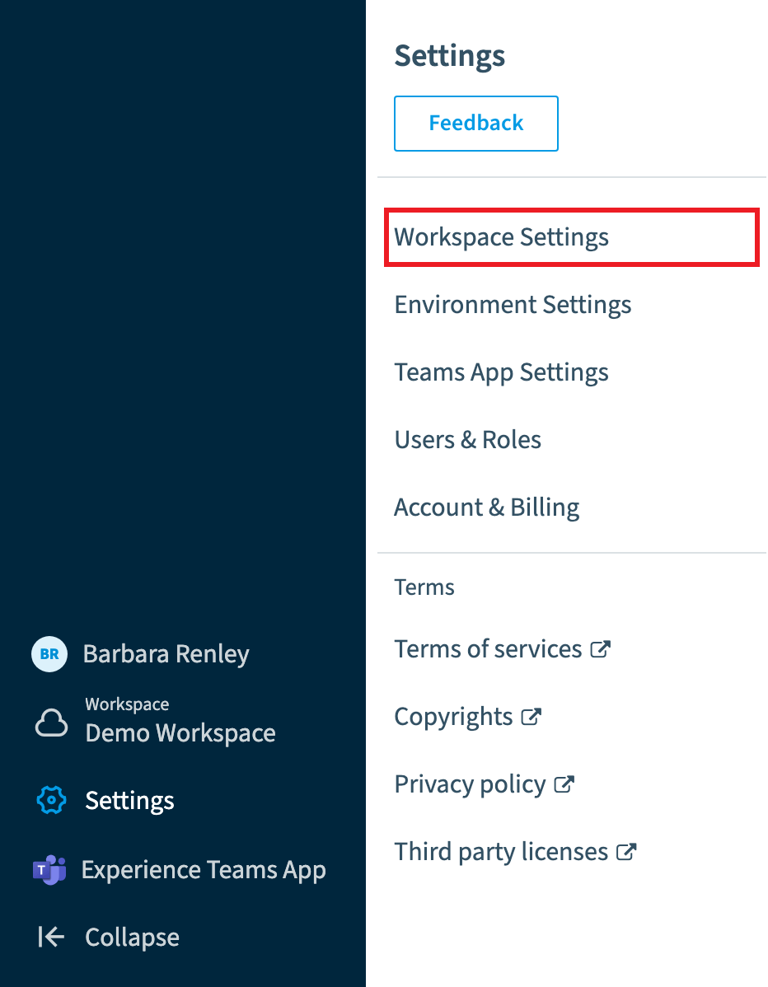This screenshot has height=987, width=768.
Task: Select Account & Billing
Action: tap(487, 508)
